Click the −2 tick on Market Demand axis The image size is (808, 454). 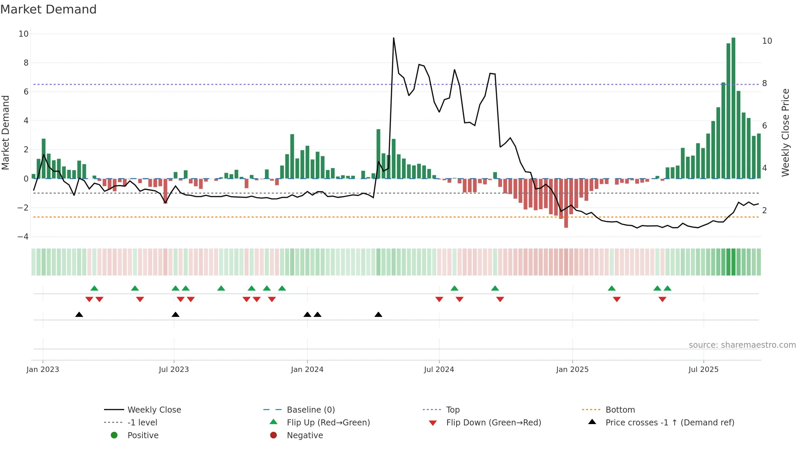click(x=23, y=208)
